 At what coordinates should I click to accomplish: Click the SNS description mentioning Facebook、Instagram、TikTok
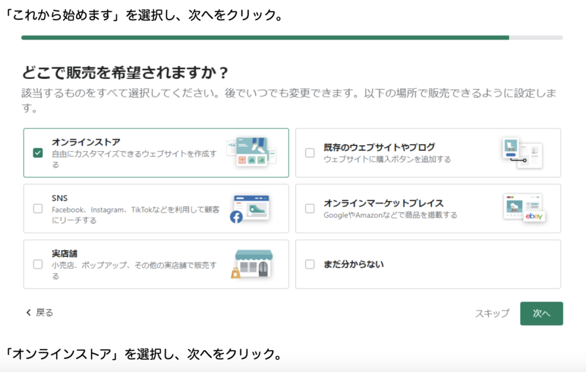click(135, 215)
